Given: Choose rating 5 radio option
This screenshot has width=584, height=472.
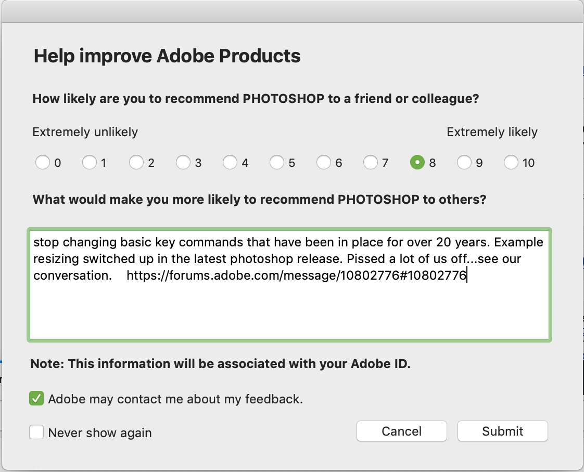Looking at the screenshot, I should tap(277, 163).
